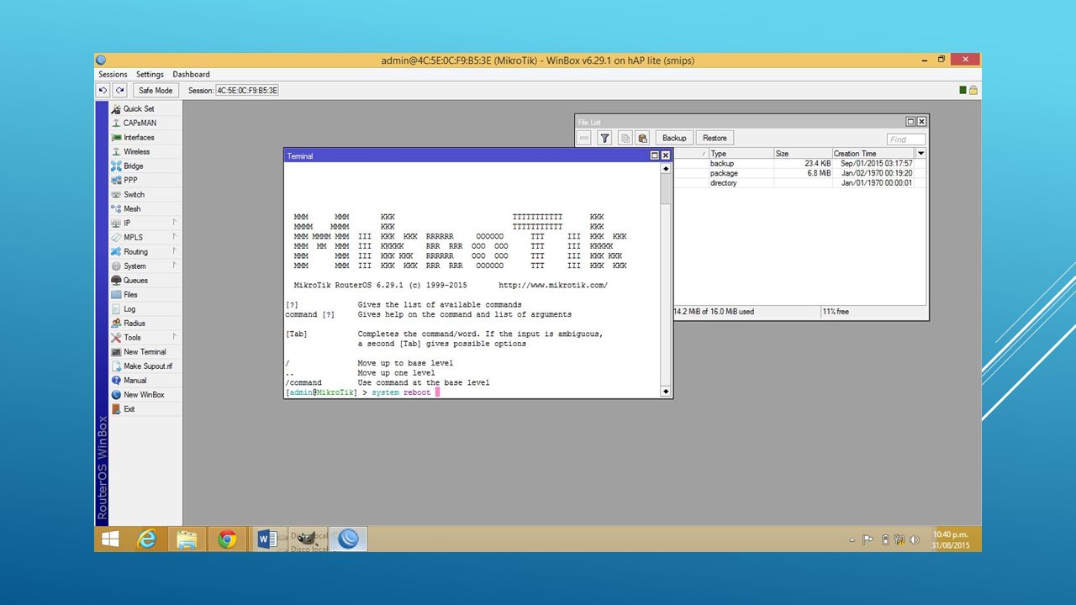Open Word from the taskbar
1076x605 pixels.
[x=267, y=539]
